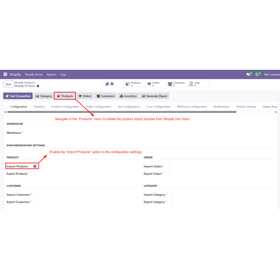
Task: Open the Reports menu
Action: point(51,74)
